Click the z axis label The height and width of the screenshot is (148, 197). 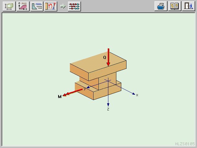[108, 109]
